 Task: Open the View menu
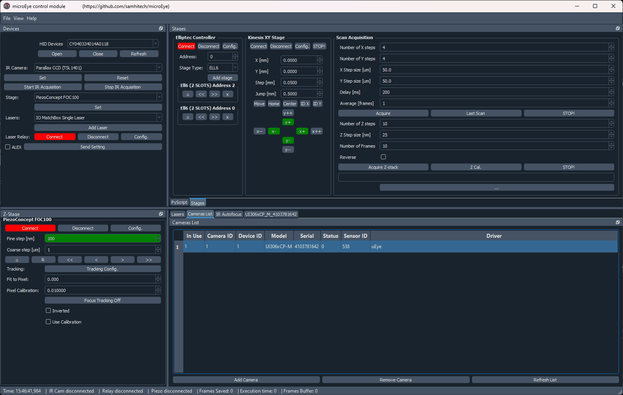(x=18, y=18)
